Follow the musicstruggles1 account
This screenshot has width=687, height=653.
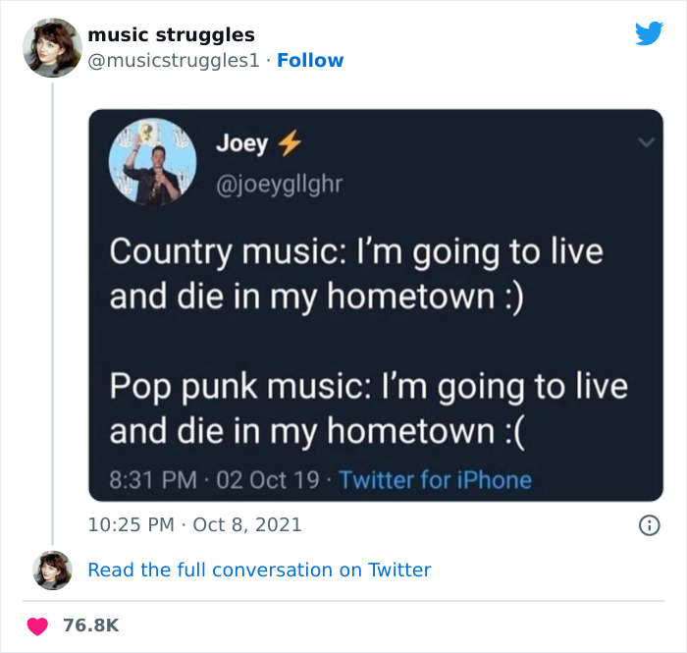tap(310, 61)
